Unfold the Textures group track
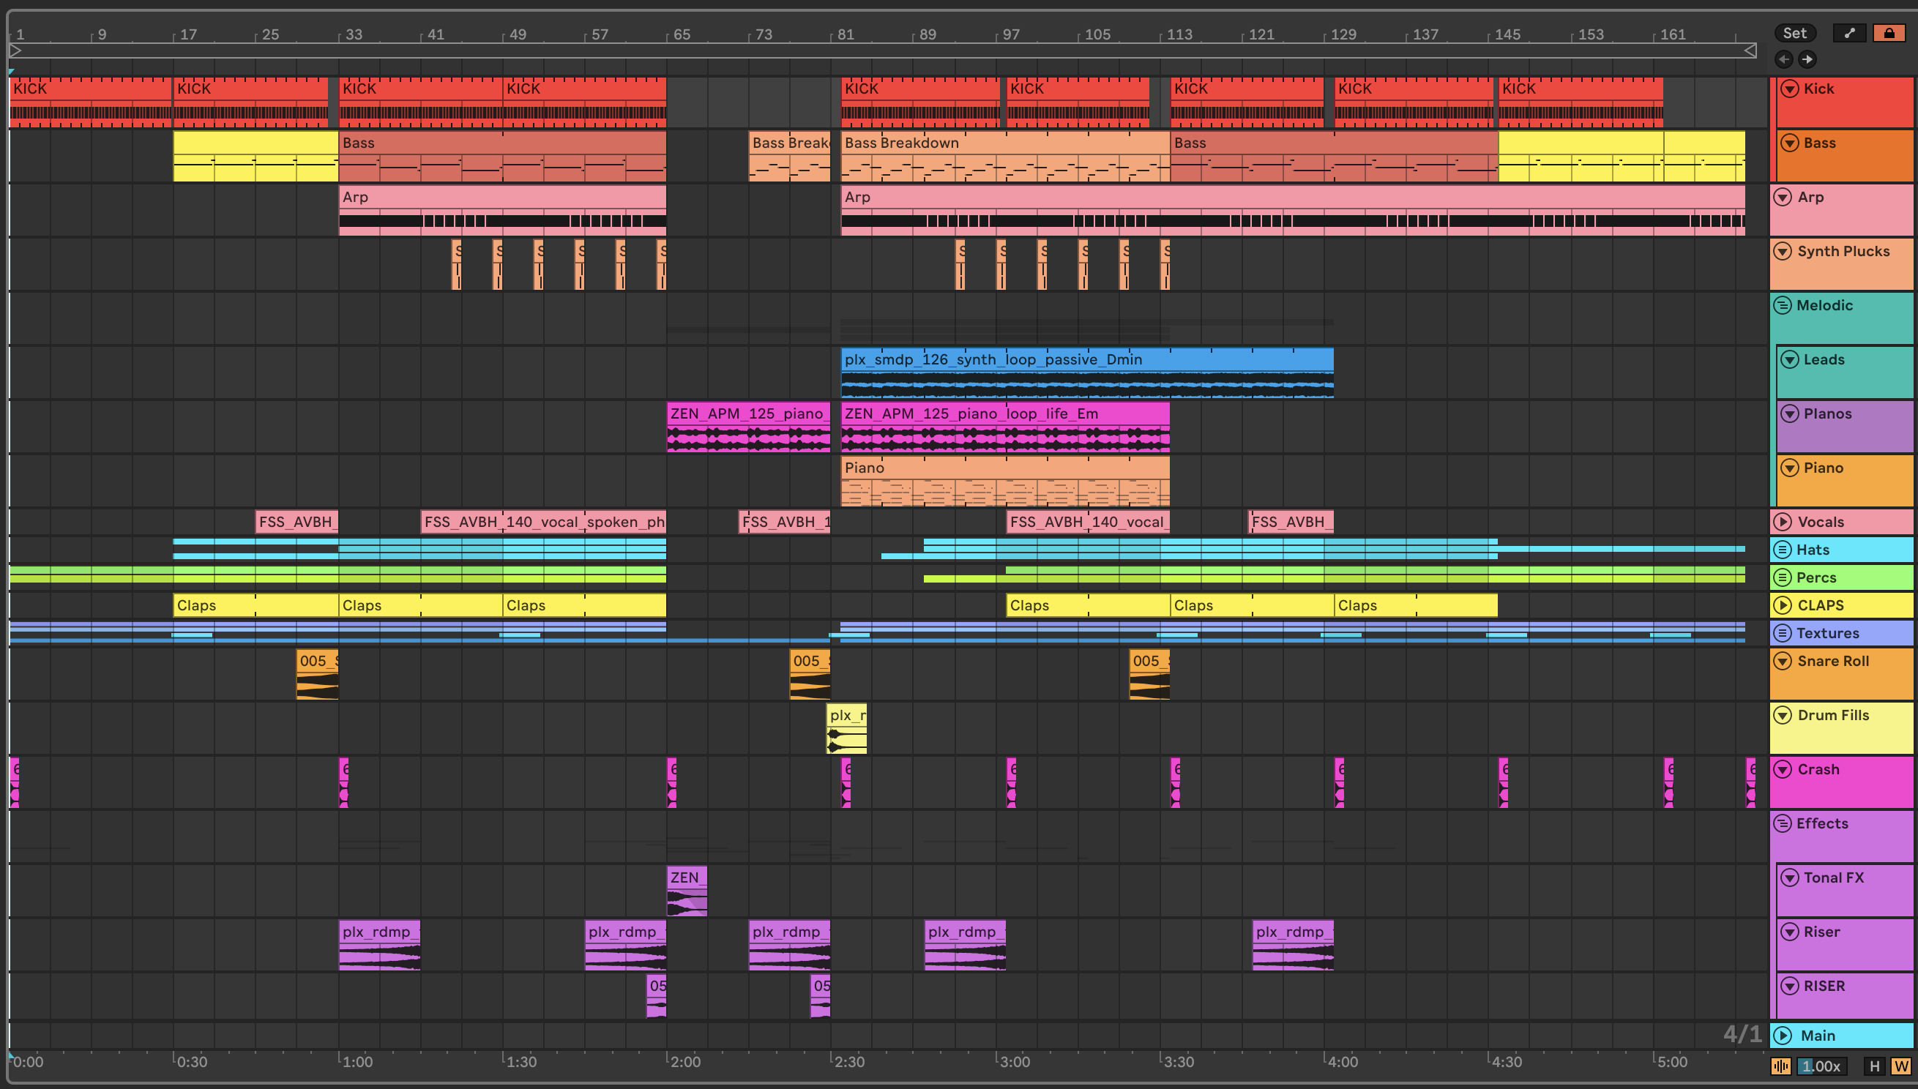Image resolution: width=1918 pixels, height=1089 pixels. [1783, 633]
